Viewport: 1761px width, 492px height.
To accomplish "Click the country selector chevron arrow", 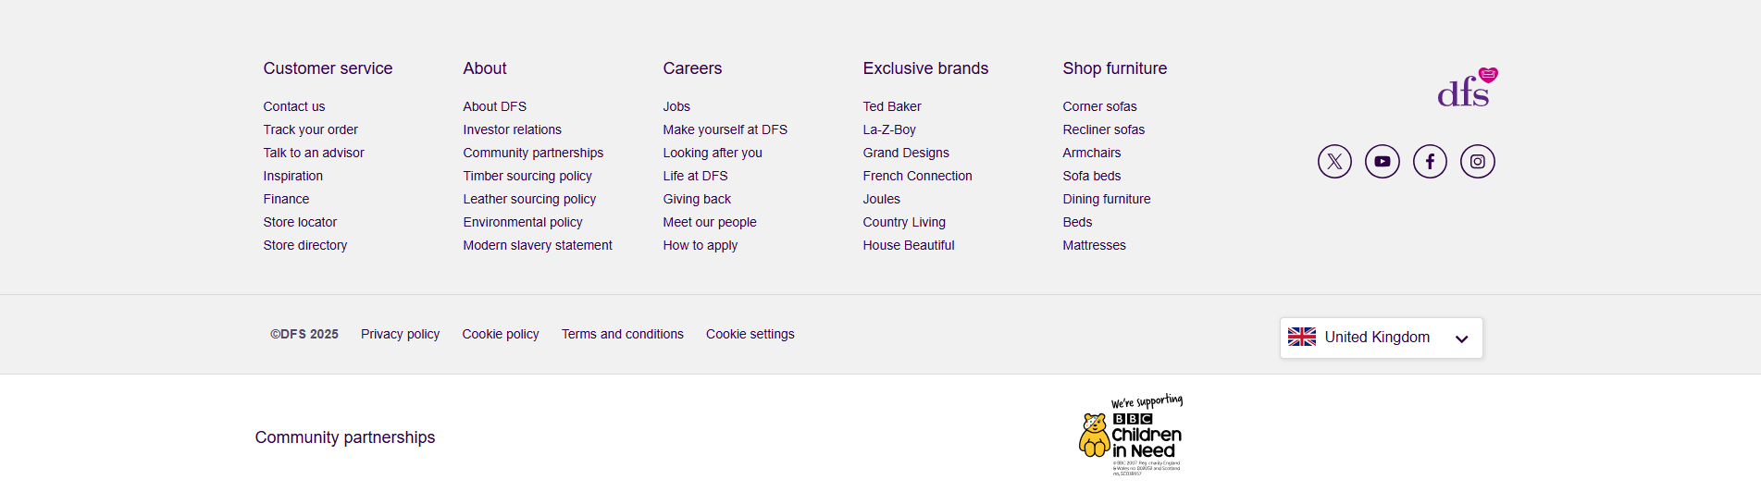I will point(1462,339).
